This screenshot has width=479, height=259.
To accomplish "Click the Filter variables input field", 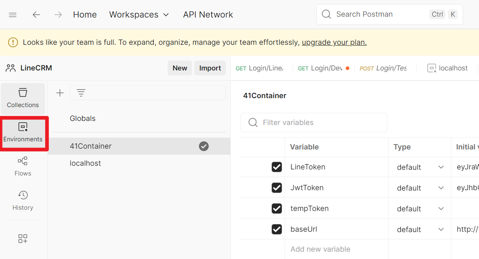I will [x=318, y=123].
